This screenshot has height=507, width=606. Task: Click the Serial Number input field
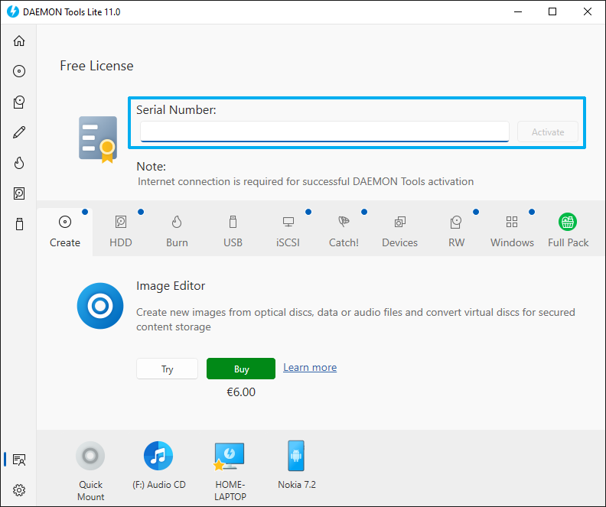tap(324, 132)
